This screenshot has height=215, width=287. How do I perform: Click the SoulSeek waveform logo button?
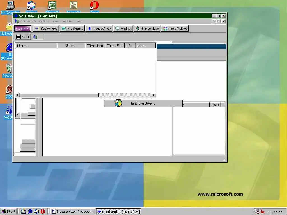pyautogui.click(x=23, y=29)
